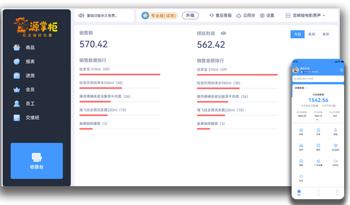
Task: Expand the 宫崎骏电影原声 store dropdown
Action: pos(305,15)
